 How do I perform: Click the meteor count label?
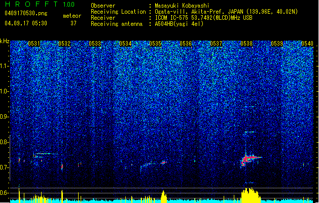point(72,16)
